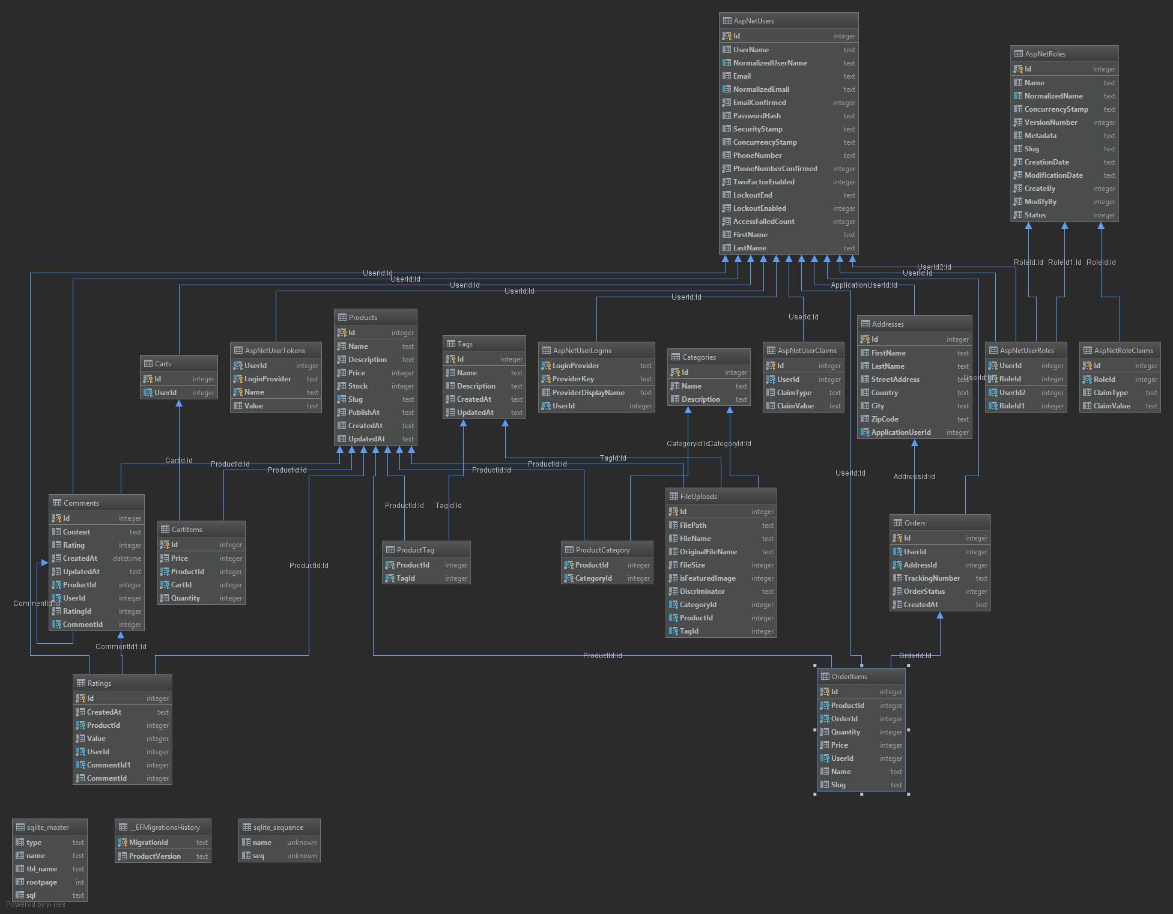1173x914 pixels.
Task: Click the table icon in AspNetRoles header
Action: coord(1018,54)
